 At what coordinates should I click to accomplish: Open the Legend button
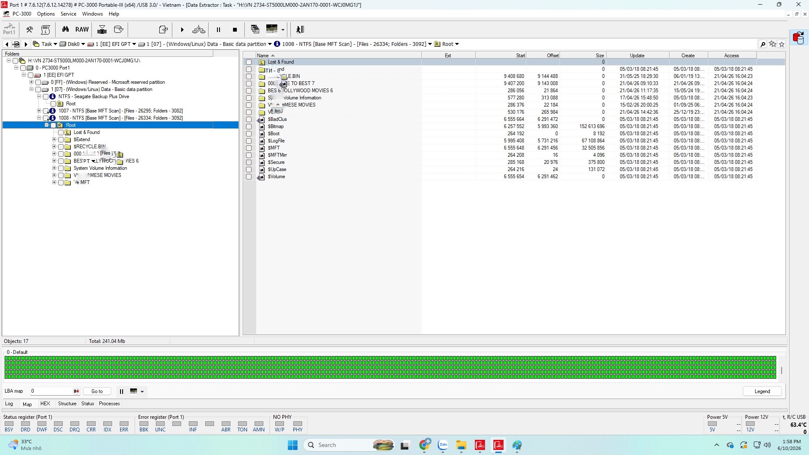point(762,391)
